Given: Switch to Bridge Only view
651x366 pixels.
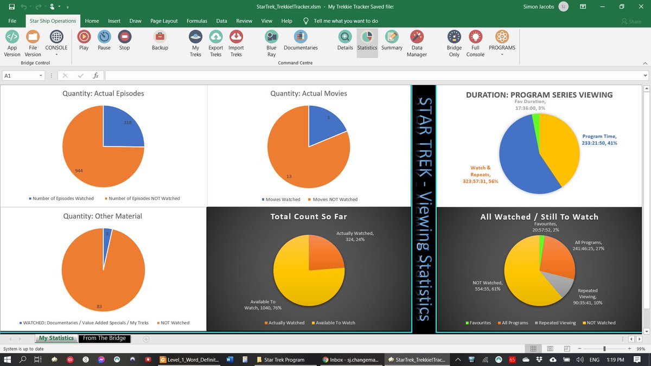Looking at the screenshot, I should click(x=454, y=43).
